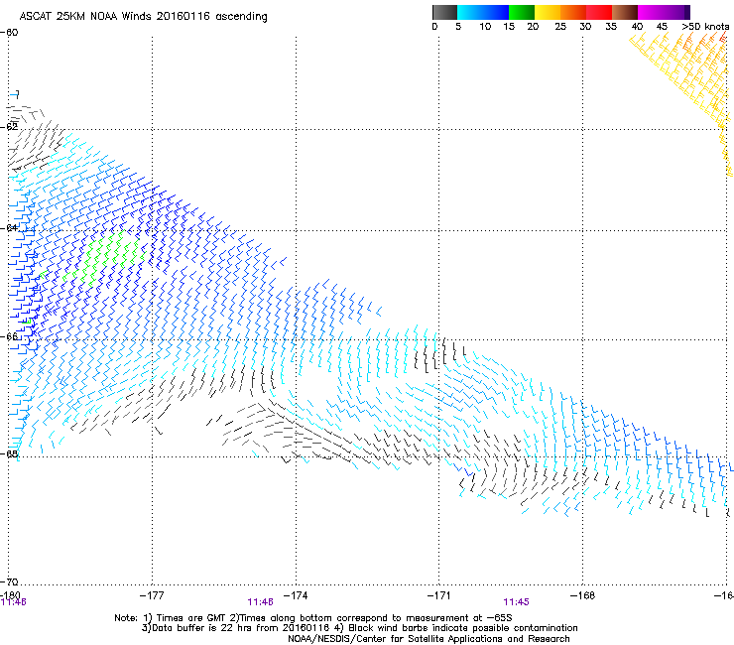
Task: Click the "0" label under the color bar
Action: coord(434,27)
